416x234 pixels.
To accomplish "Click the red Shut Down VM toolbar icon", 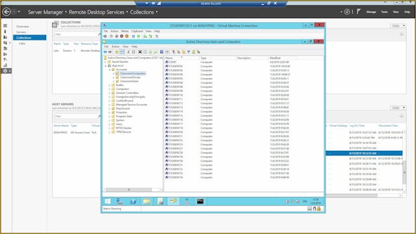I will [x=122, y=36].
